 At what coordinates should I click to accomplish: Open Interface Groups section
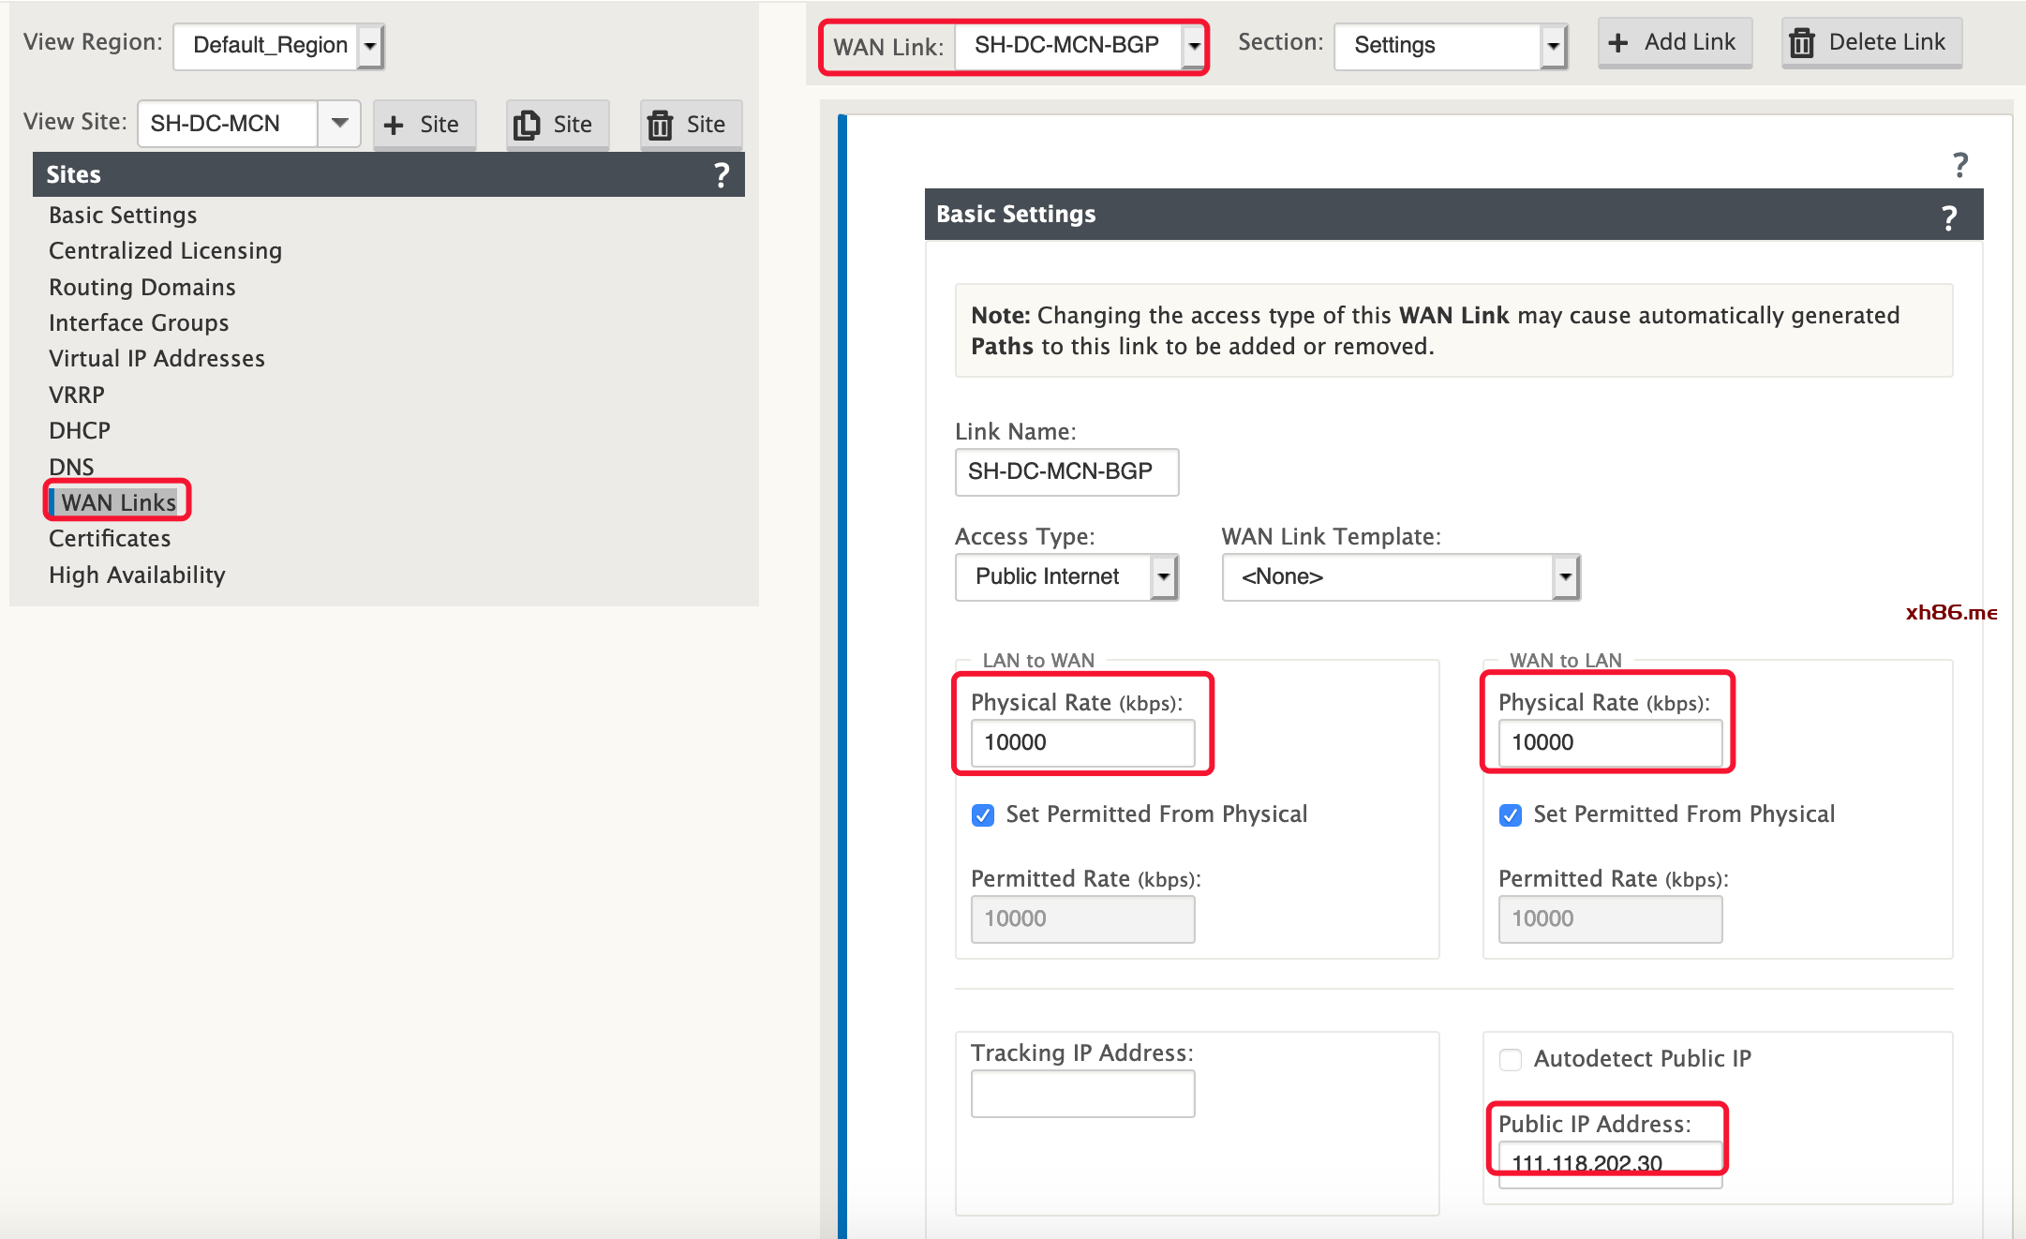139,323
